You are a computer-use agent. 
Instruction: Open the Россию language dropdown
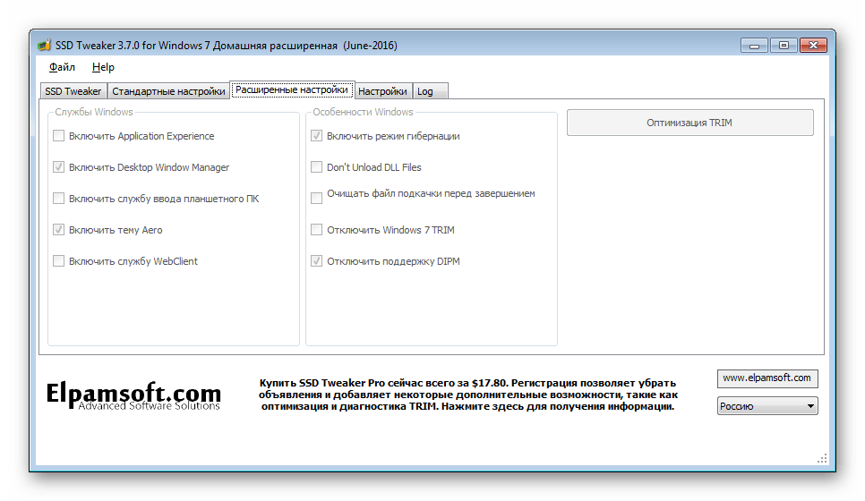pyautogui.click(x=767, y=406)
